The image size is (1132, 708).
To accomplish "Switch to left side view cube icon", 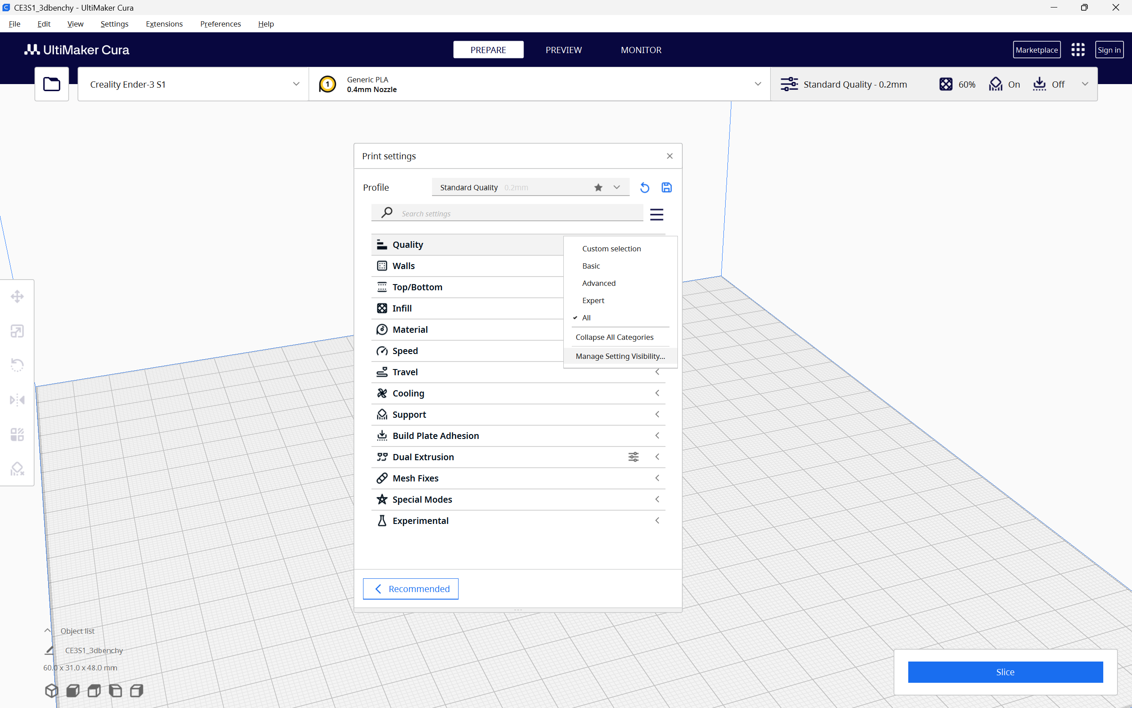I will click(x=115, y=691).
